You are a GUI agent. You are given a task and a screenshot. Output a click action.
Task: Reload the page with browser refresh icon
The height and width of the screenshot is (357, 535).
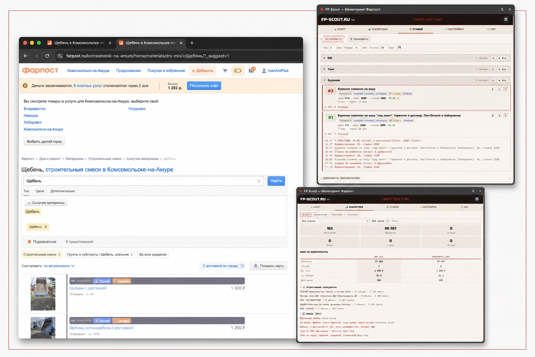47,56
